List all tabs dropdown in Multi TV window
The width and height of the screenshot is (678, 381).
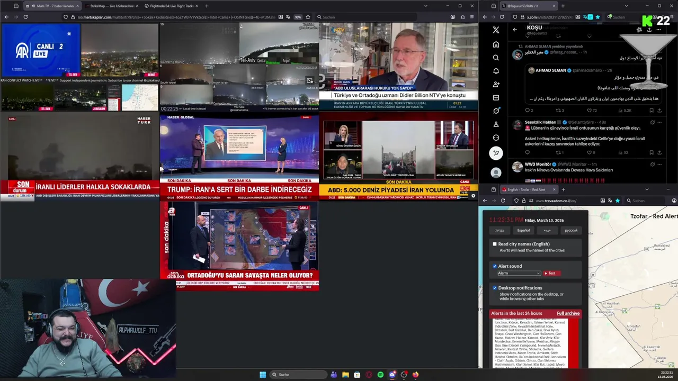(x=425, y=6)
